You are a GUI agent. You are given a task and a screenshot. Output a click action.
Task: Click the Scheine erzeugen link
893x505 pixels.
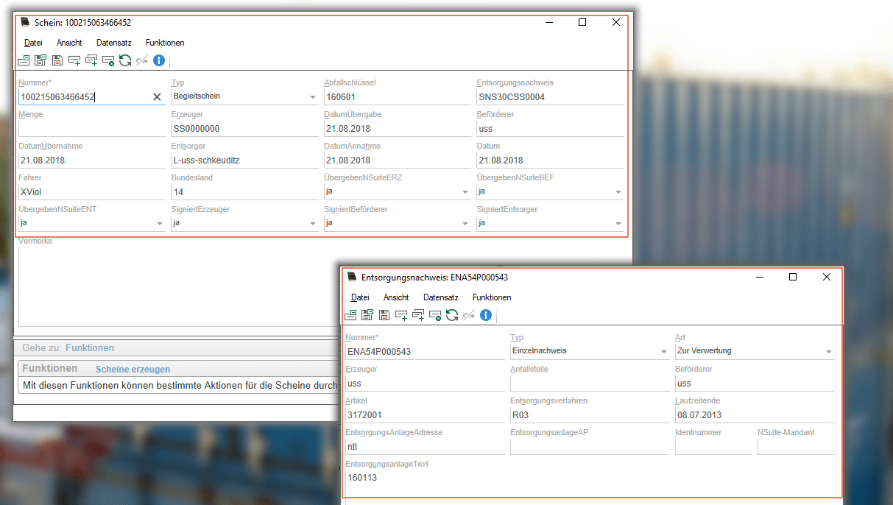point(133,370)
